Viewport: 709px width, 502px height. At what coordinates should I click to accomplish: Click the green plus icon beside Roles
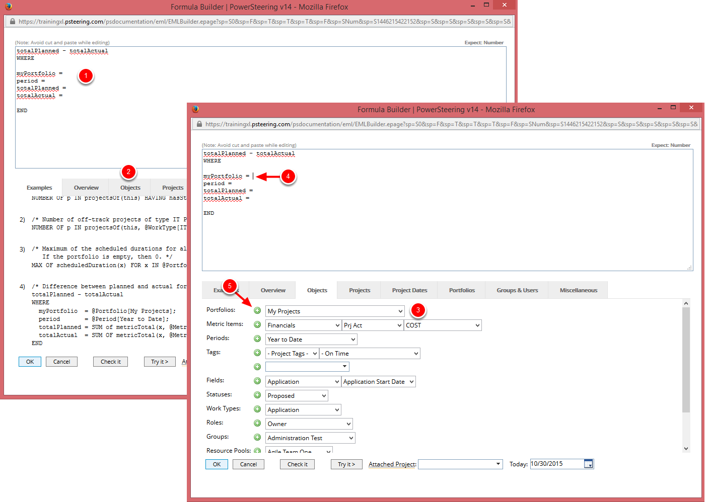click(x=257, y=423)
